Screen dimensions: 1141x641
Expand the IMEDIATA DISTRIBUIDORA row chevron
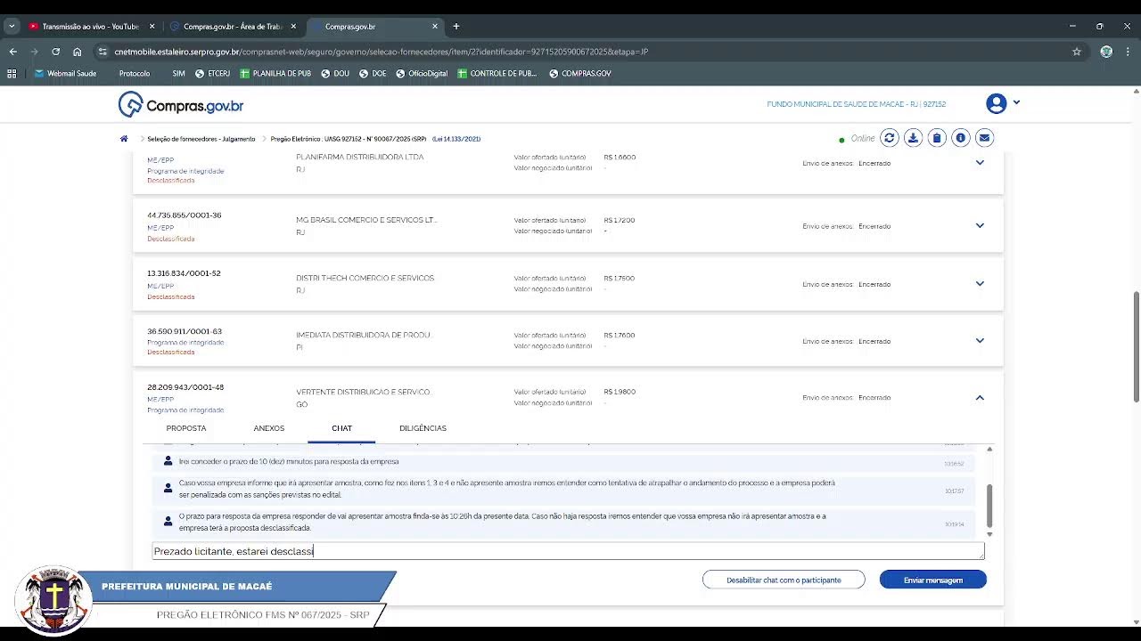click(x=980, y=341)
